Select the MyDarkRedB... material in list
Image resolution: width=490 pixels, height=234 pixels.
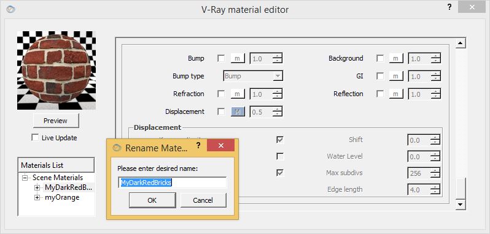point(69,187)
